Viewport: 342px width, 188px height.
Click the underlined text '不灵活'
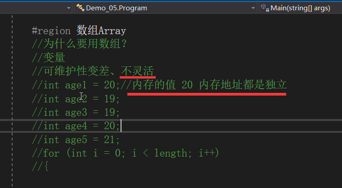137,71
